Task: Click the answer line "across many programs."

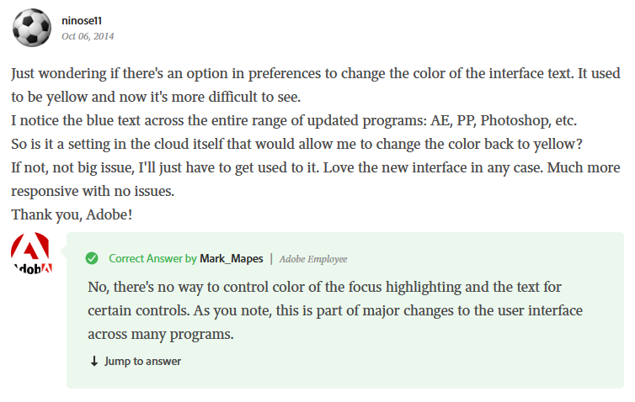Action: point(161,335)
